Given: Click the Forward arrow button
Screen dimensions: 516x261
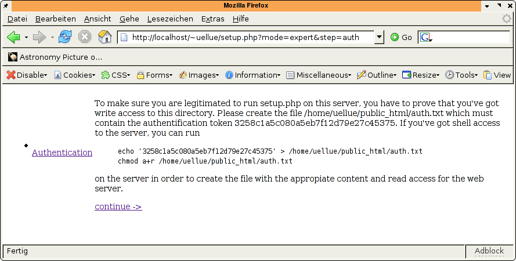Looking at the screenshot, I should (39, 37).
